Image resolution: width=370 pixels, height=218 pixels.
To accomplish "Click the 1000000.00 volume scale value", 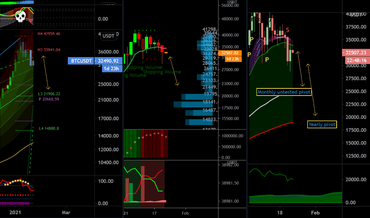I will [232, 136].
